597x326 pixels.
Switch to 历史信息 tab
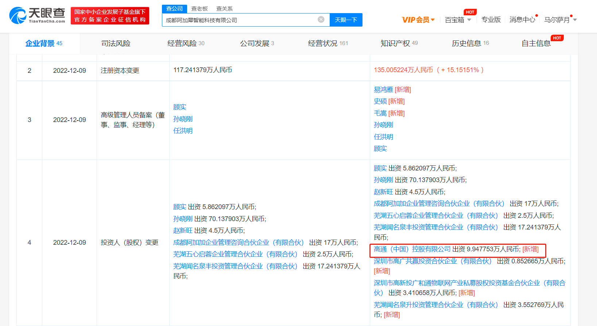click(x=470, y=43)
